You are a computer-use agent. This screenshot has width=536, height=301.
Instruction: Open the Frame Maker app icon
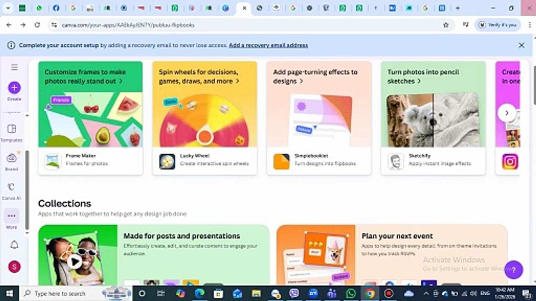coord(53,162)
